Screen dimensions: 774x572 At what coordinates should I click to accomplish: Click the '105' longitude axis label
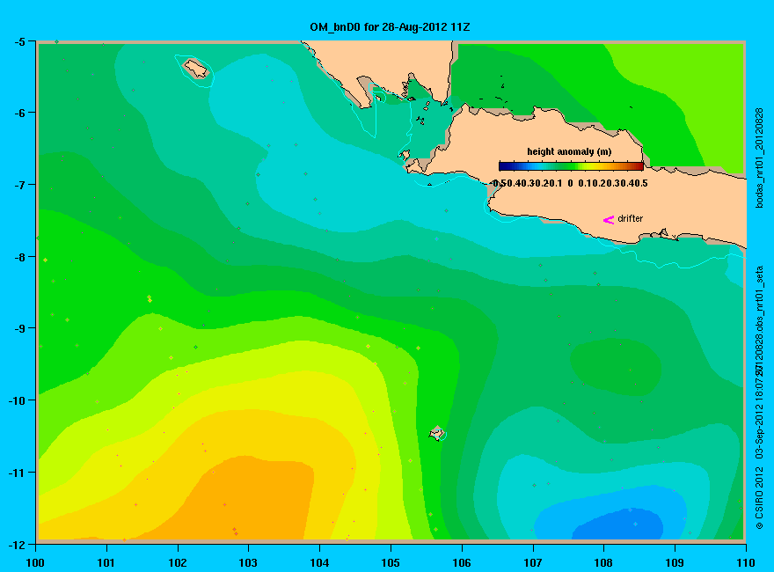pyautogui.click(x=391, y=562)
